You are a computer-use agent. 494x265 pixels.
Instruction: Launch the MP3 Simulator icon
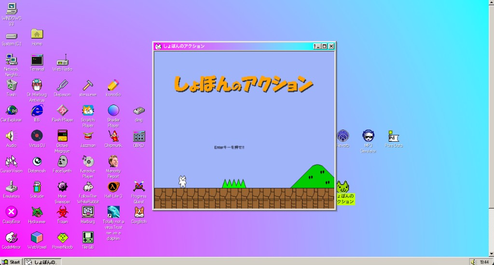coord(368,136)
